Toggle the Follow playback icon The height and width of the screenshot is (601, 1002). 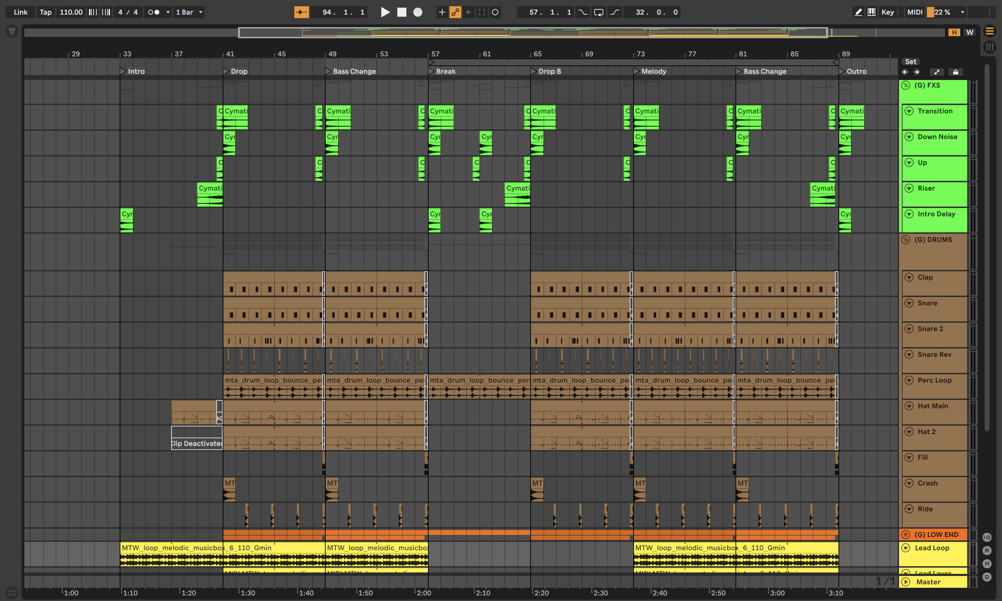pos(301,12)
